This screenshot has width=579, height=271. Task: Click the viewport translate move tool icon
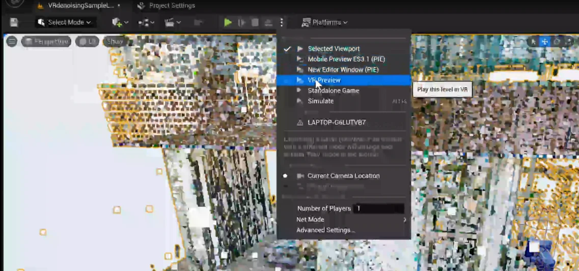click(545, 42)
